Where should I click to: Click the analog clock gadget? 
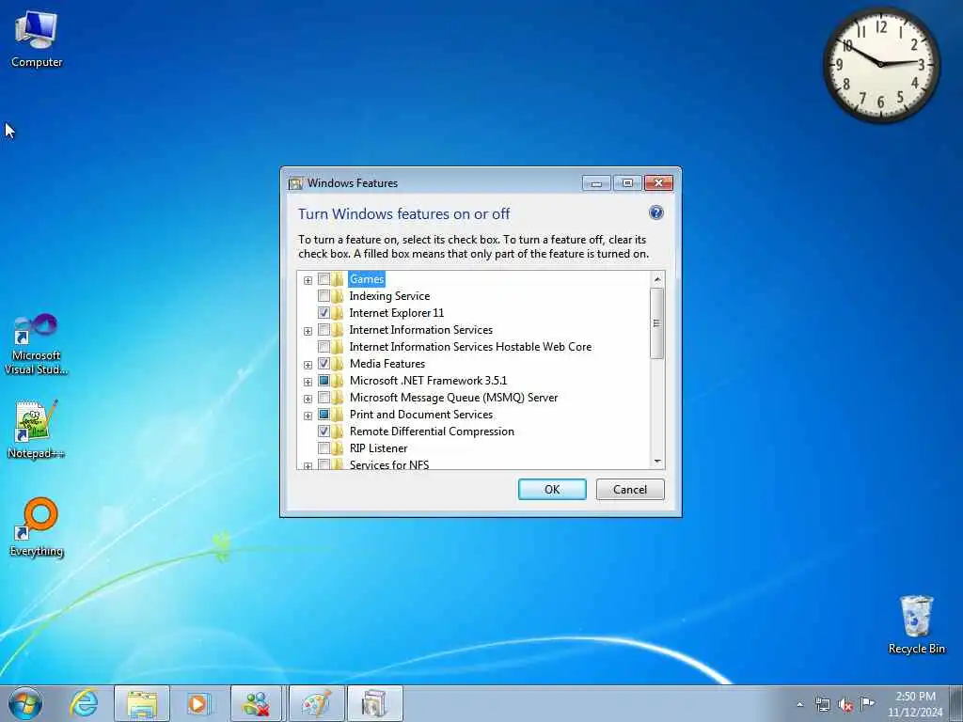coord(880,64)
